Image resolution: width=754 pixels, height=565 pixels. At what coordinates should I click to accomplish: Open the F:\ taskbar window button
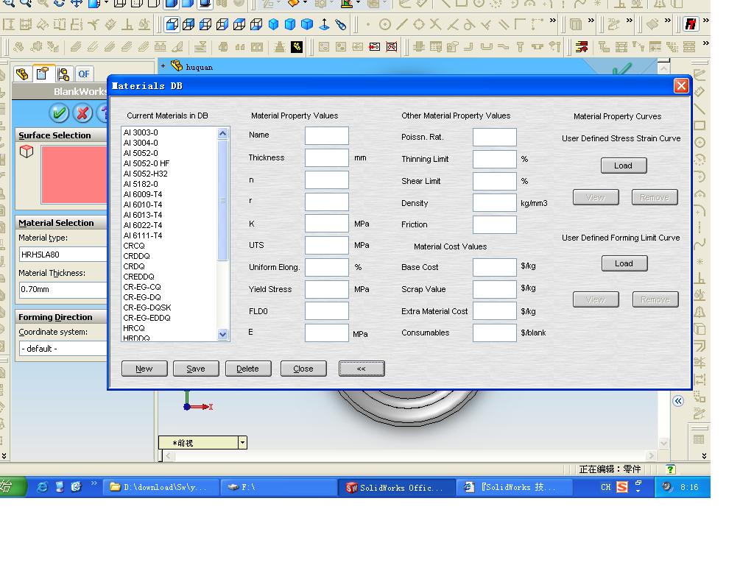[279, 488]
